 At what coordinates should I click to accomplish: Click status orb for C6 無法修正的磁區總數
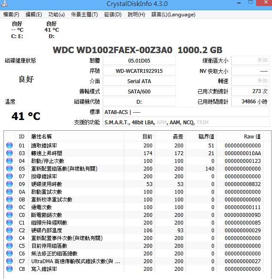9,253
